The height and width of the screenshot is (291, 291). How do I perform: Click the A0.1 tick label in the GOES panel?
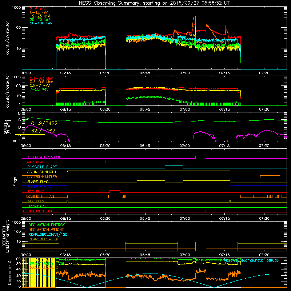pos(17,141)
